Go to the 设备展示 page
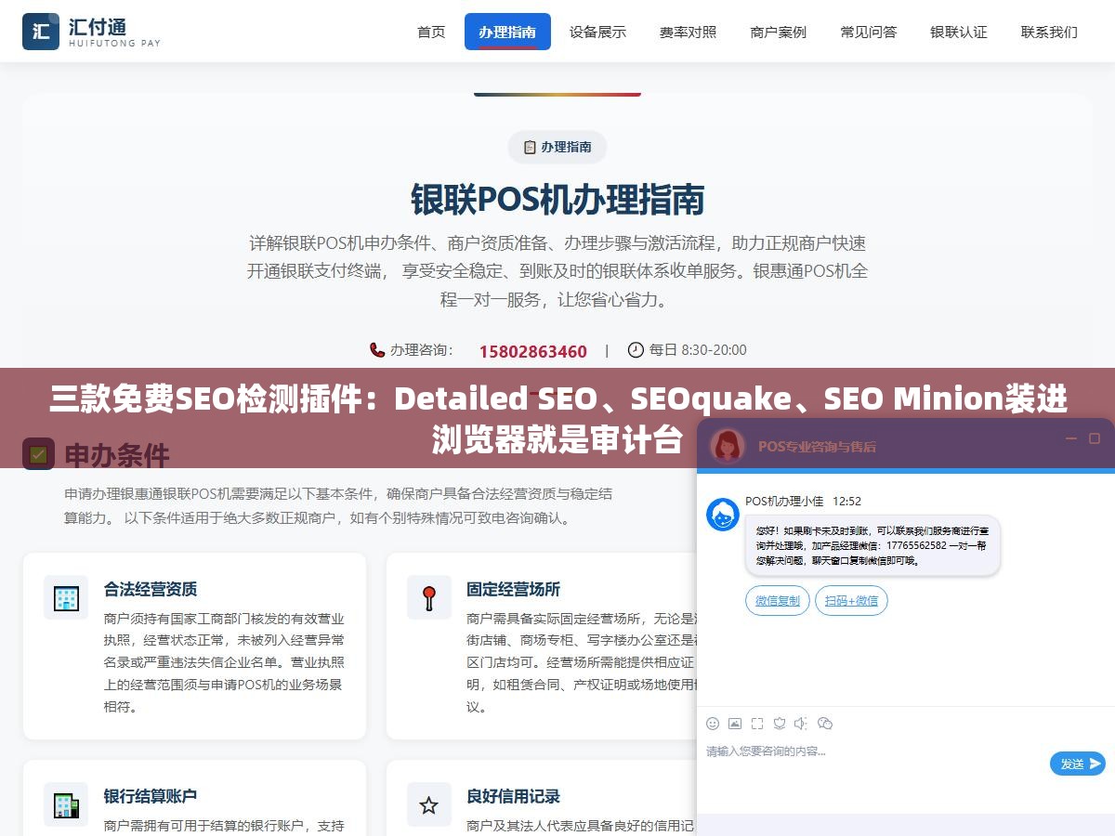1115x836 pixels. (597, 32)
